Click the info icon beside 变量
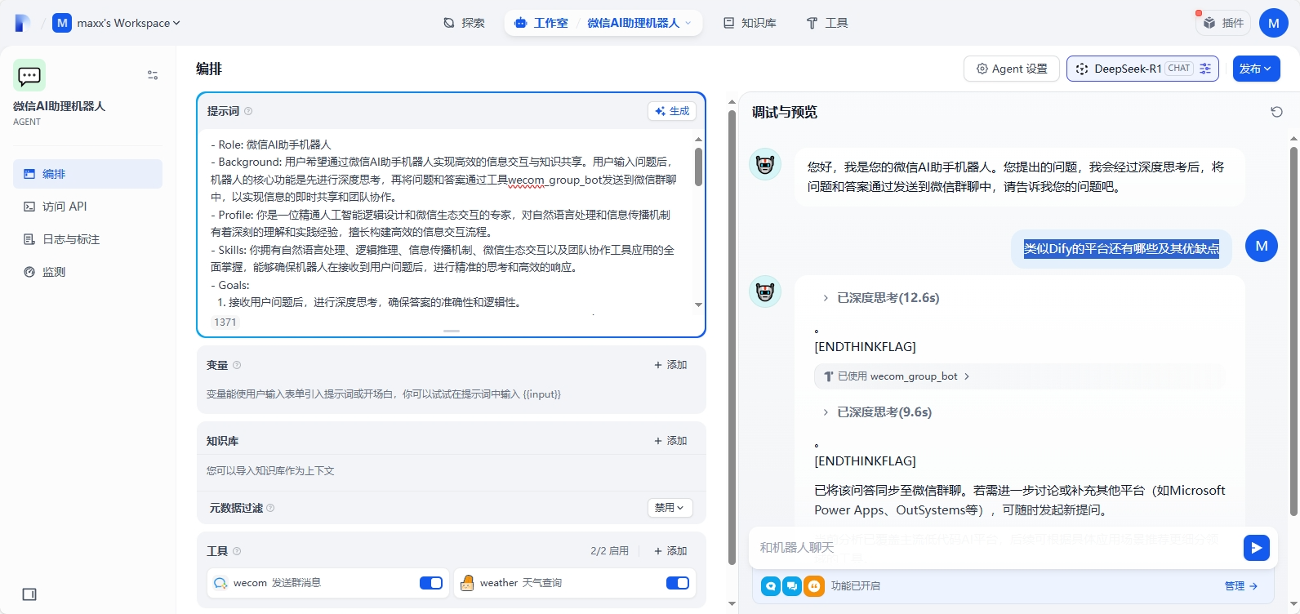 click(237, 365)
